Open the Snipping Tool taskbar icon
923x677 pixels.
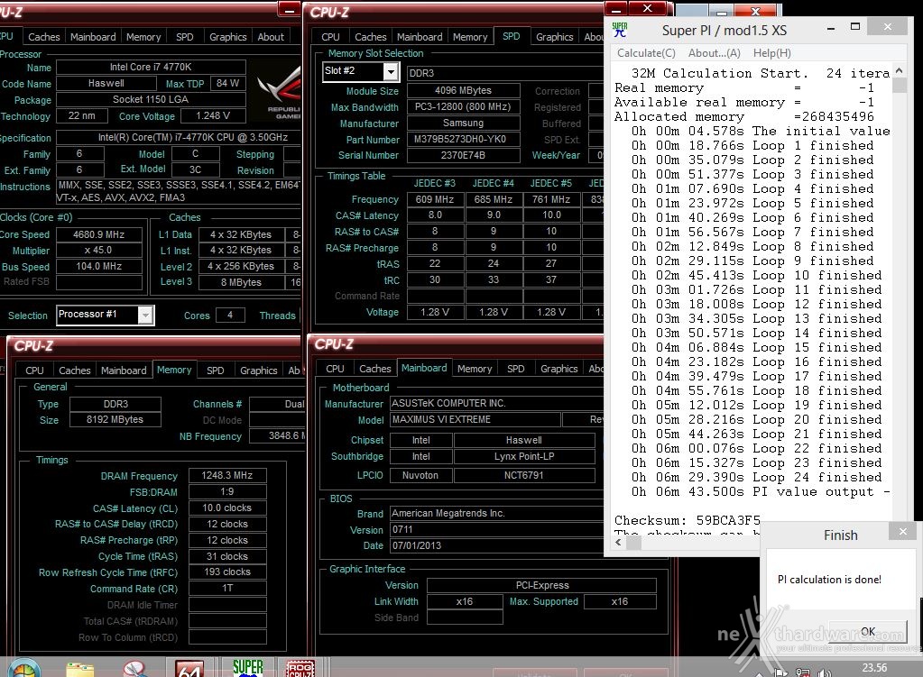point(134,670)
